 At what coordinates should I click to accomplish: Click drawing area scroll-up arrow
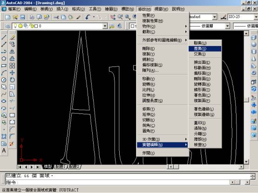click(x=246, y=33)
